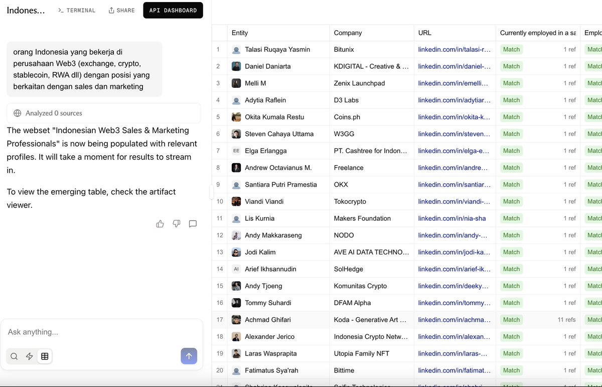The width and height of the screenshot is (602, 387).
Task: Select company cell D3 Labs
Action: (x=372, y=100)
